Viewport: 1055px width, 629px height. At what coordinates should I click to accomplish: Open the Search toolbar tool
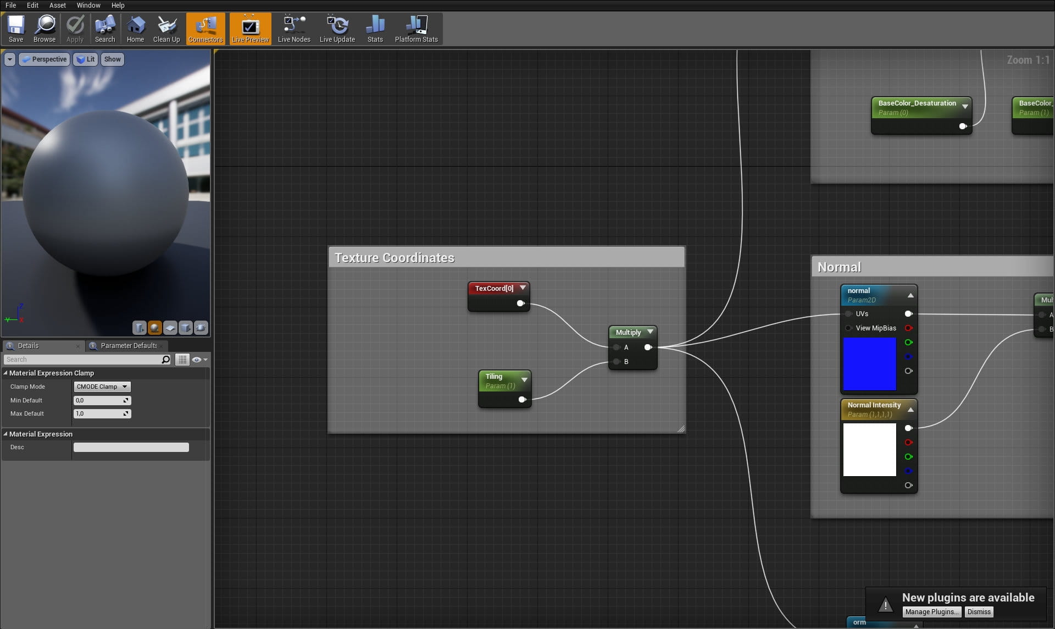click(105, 29)
